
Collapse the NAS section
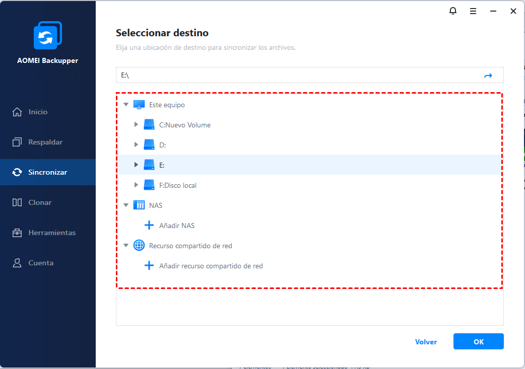126,205
